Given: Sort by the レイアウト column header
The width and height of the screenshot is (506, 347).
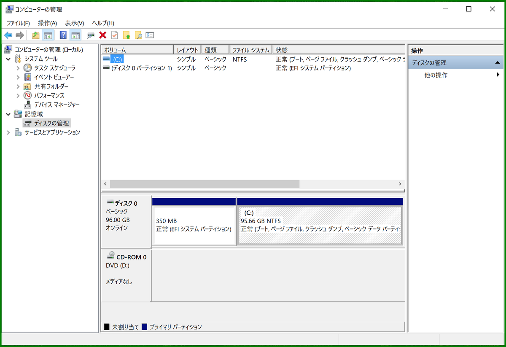Looking at the screenshot, I should pos(187,50).
